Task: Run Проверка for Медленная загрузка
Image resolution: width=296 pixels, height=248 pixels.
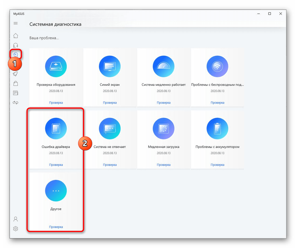Action: click(164, 165)
